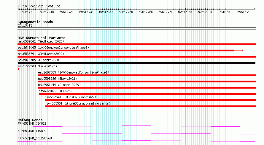Open variant nsv6552841 (Sedlazeck2020) label
The height and width of the screenshot is (145, 264).
click(x=41, y=41)
